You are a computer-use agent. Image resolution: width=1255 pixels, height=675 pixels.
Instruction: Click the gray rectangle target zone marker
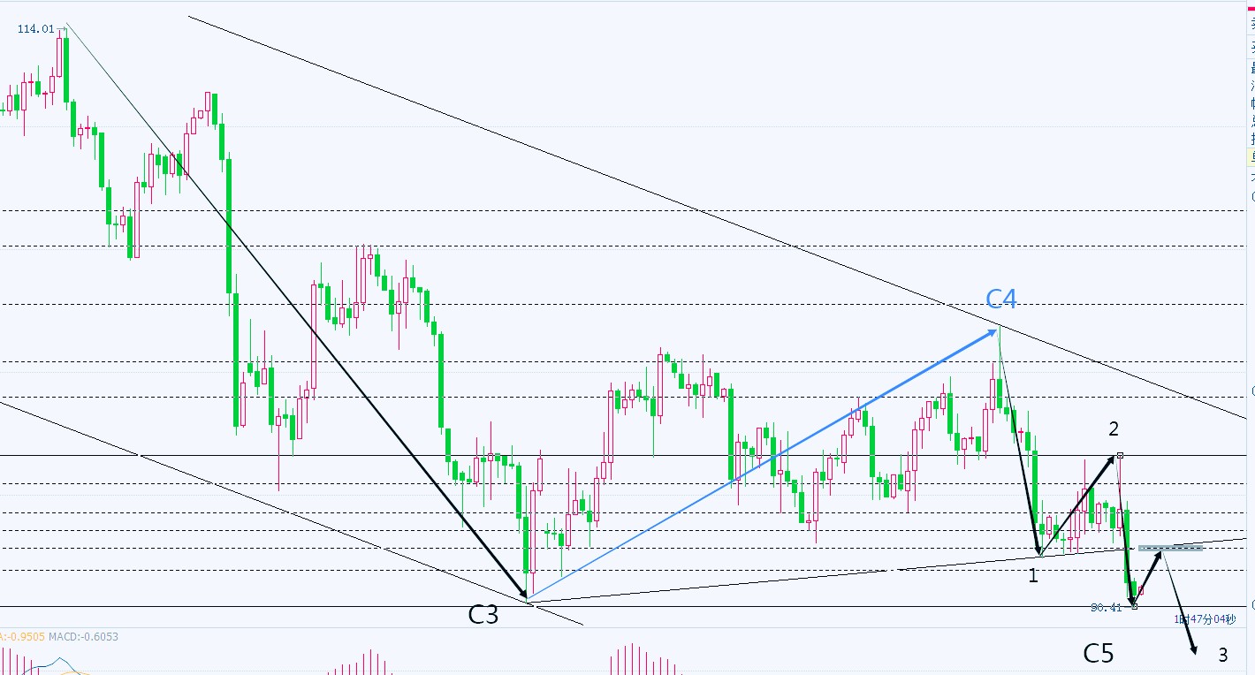pyautogui.click(x=1170, y=549)
